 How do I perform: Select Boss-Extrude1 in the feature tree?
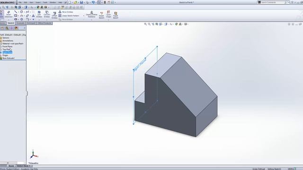click(x=9, y=58)
